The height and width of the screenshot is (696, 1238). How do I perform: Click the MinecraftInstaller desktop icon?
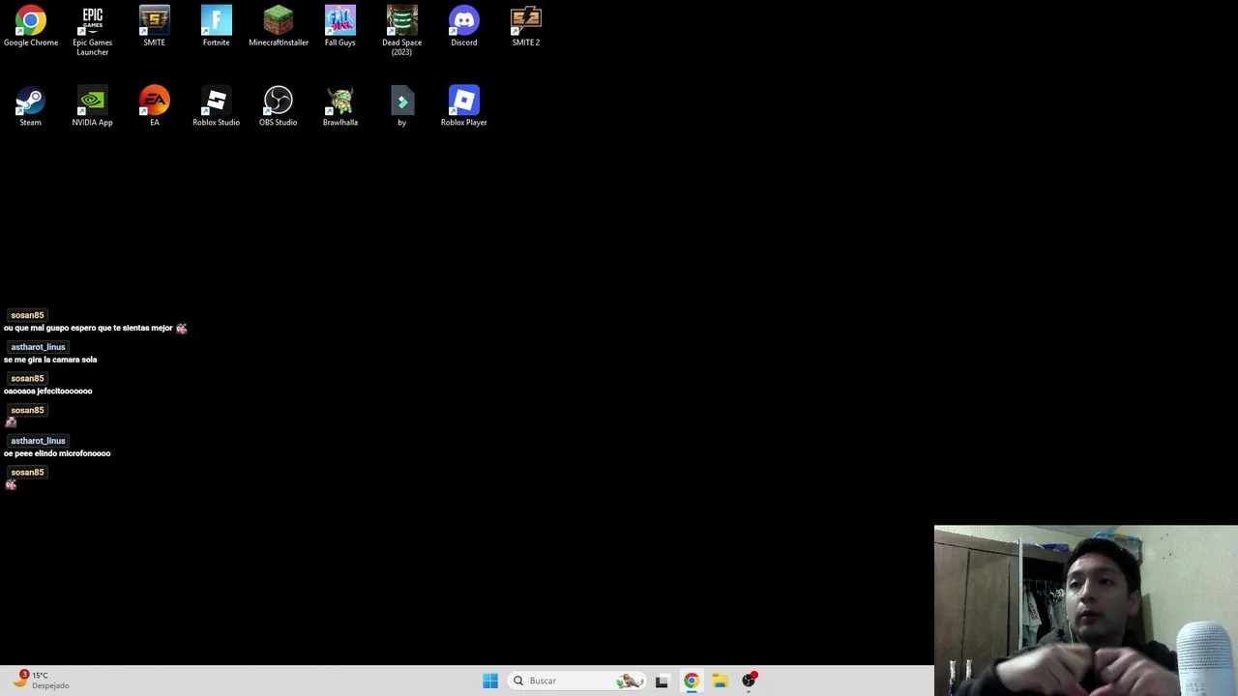pos(278,26)
